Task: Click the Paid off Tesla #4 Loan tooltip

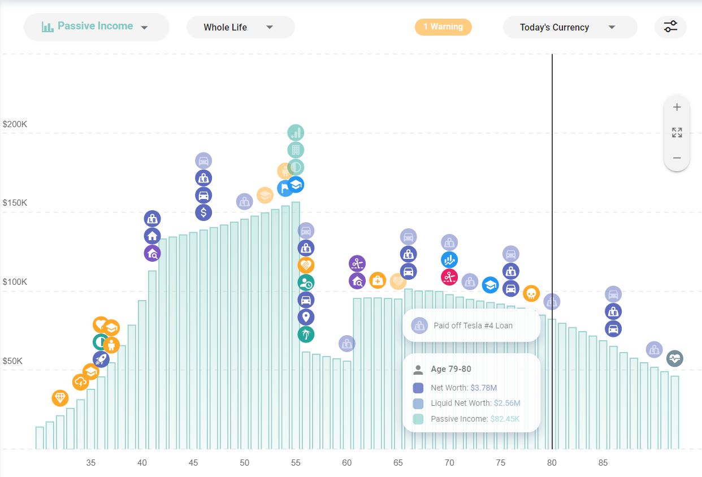Action: (471, 325)
